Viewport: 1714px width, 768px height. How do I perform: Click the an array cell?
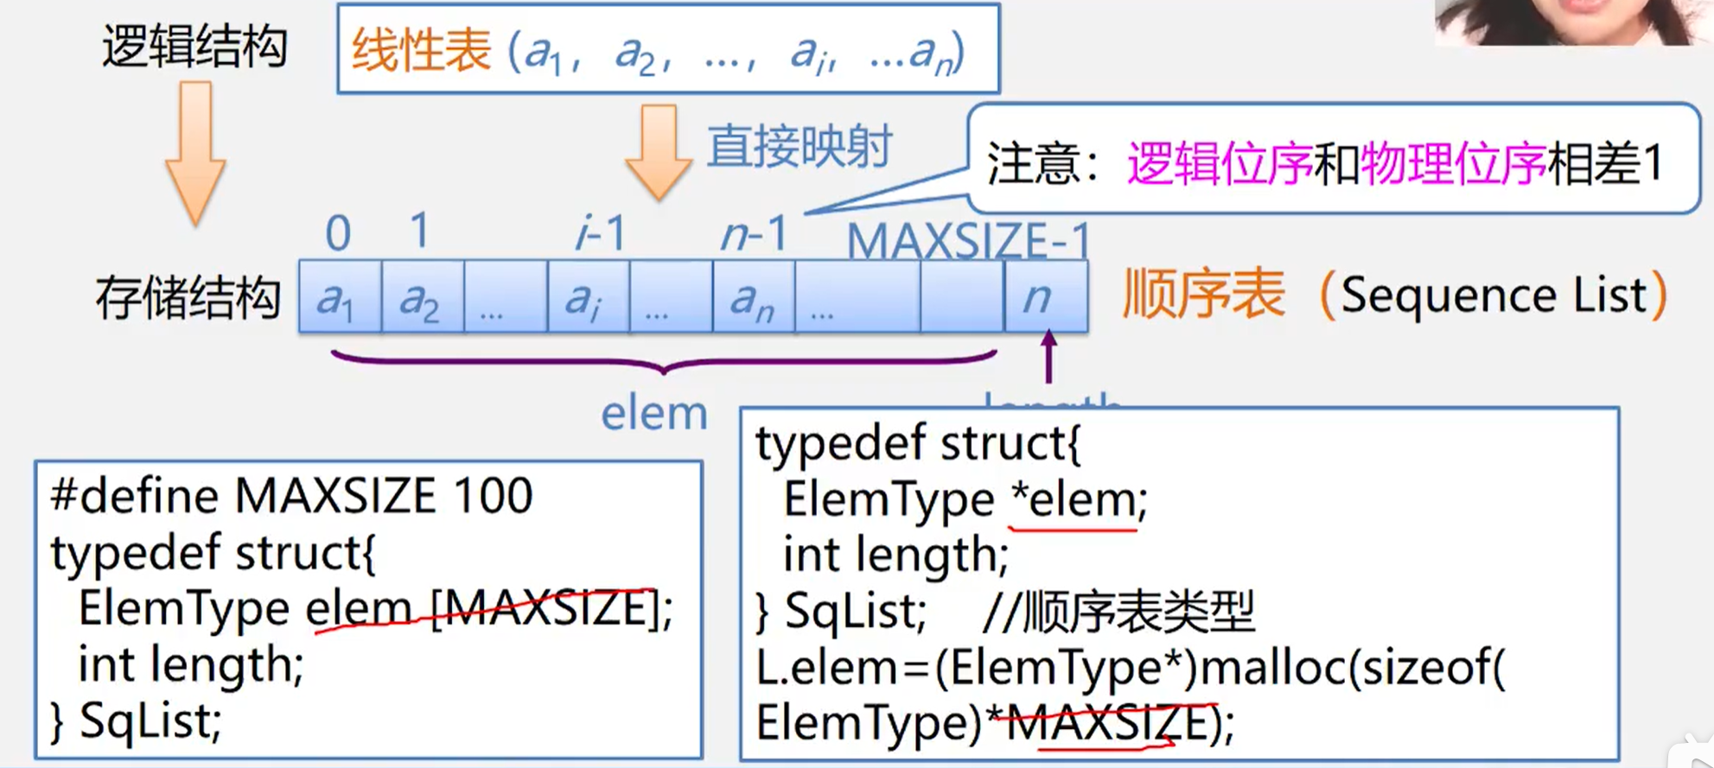(x=753, y=296)
